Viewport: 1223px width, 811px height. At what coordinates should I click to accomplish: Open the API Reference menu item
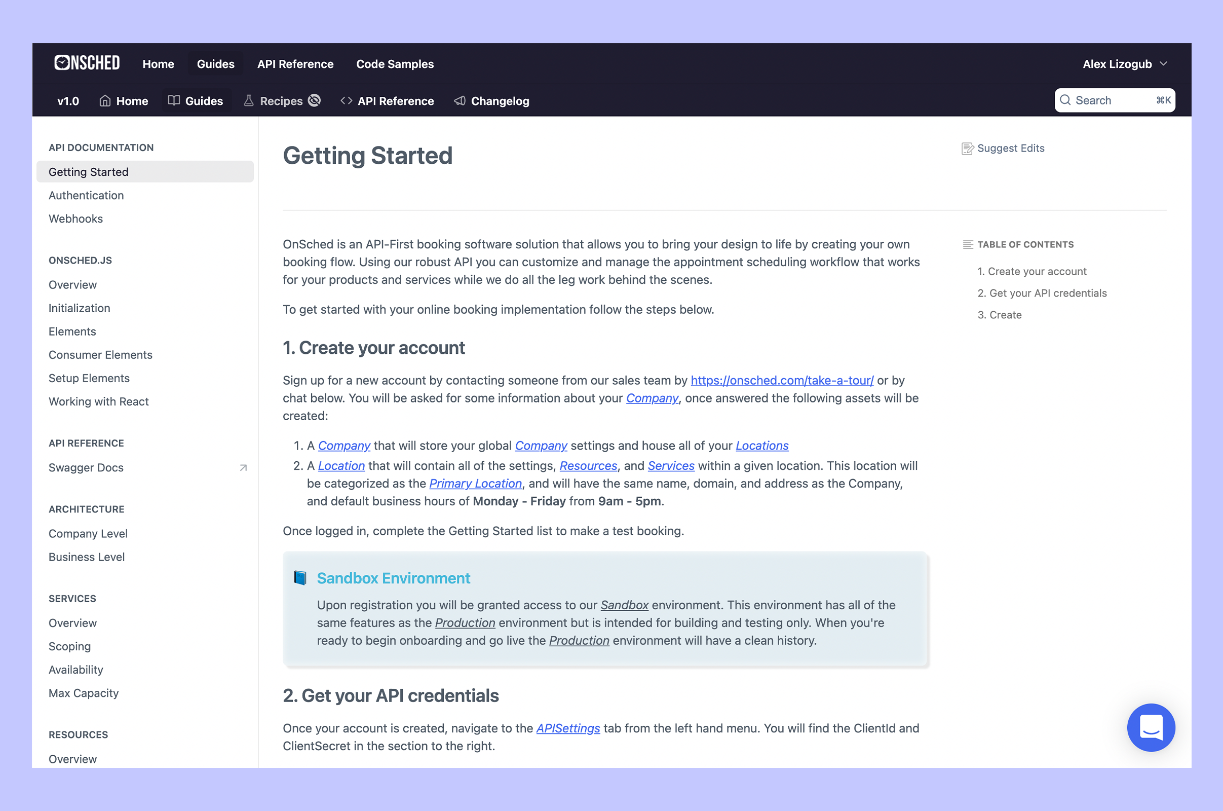(x=295, y=64)
